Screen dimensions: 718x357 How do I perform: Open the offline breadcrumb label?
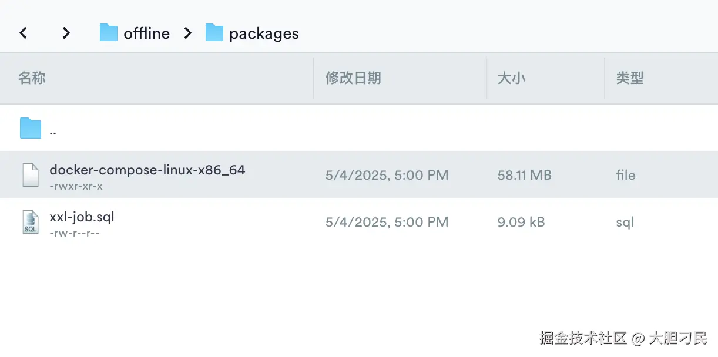[146, 33]
